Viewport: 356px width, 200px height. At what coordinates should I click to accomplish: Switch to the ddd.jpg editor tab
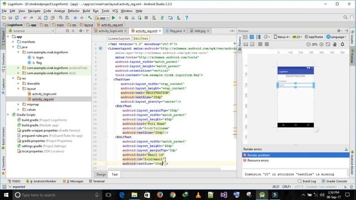click(200, 31)
